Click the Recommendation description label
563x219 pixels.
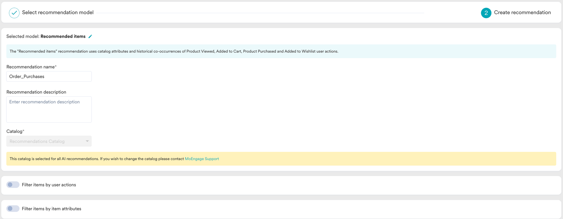click(x=36, y=92)
